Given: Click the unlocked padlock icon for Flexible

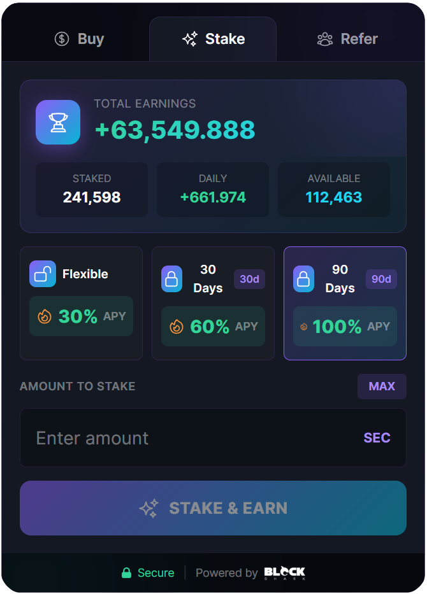Looking at the screenshot, I should click(43, 274).
